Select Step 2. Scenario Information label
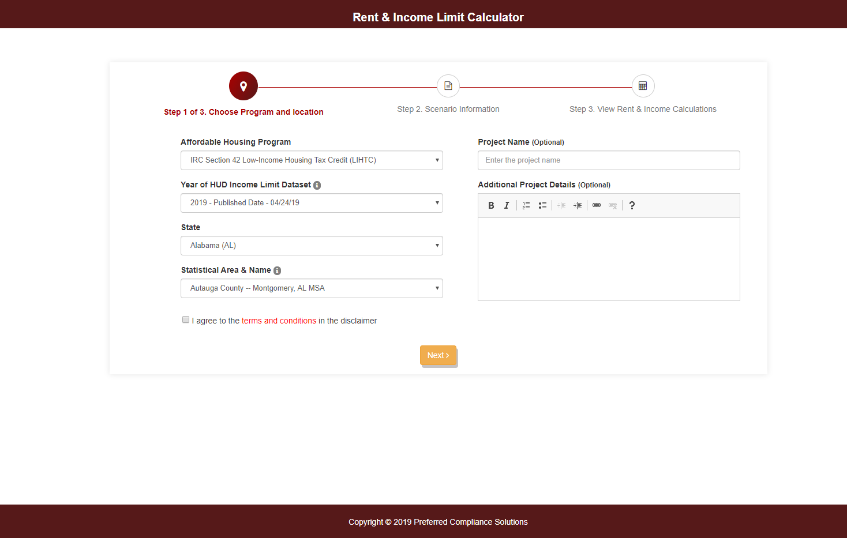Image resolution: width=847 pixels, height=538 pixels. [448, 109]
